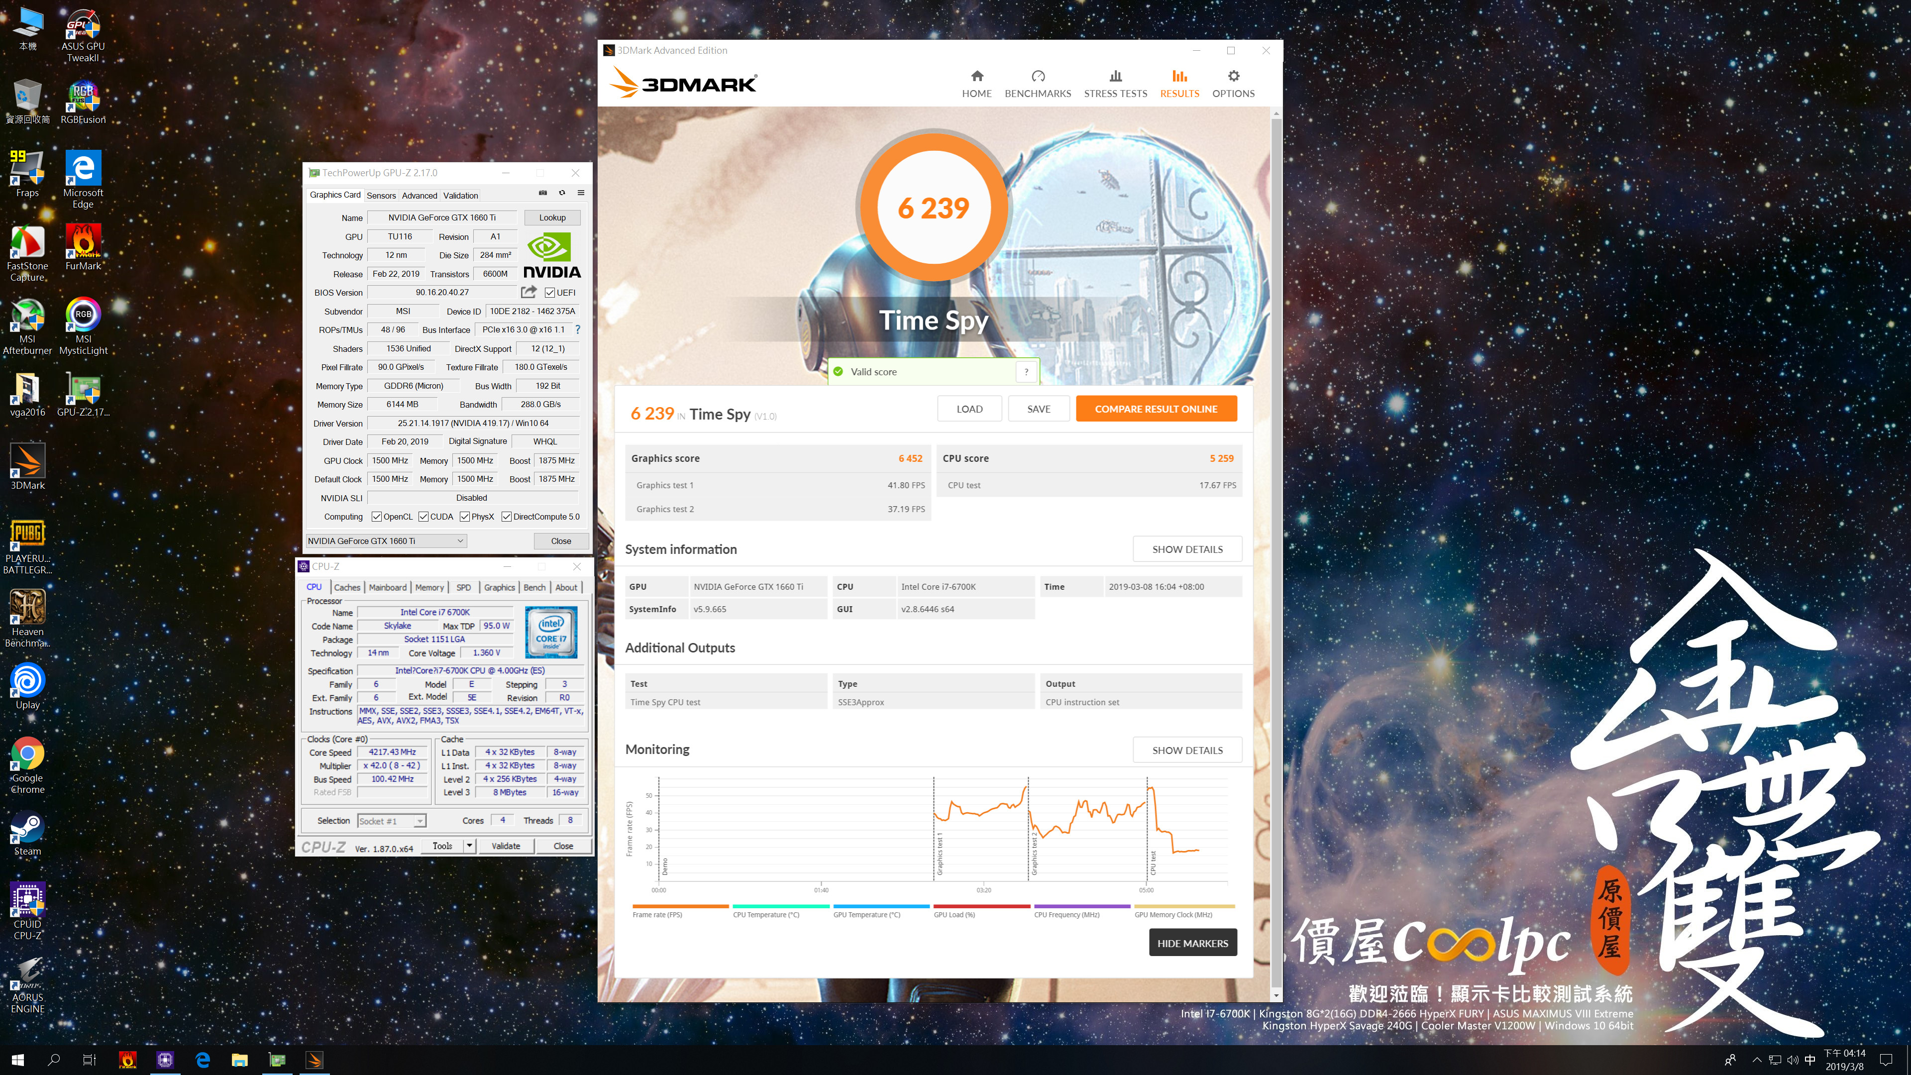Click the LOAD button in 3DMark
1911x1075 pixels.
969,409
